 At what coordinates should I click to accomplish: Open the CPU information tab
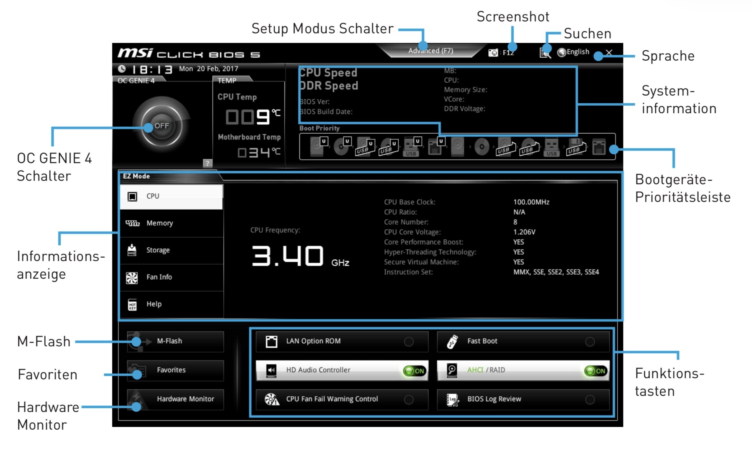[x=172, y=197]
